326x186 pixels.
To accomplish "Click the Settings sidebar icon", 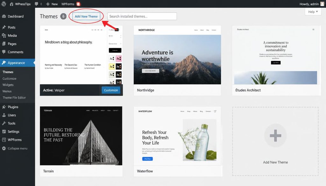I will coord(4,131).
